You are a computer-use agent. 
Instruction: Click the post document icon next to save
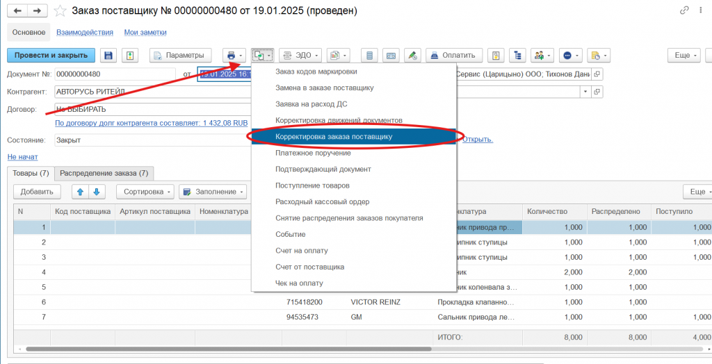[x=129, y=56]
